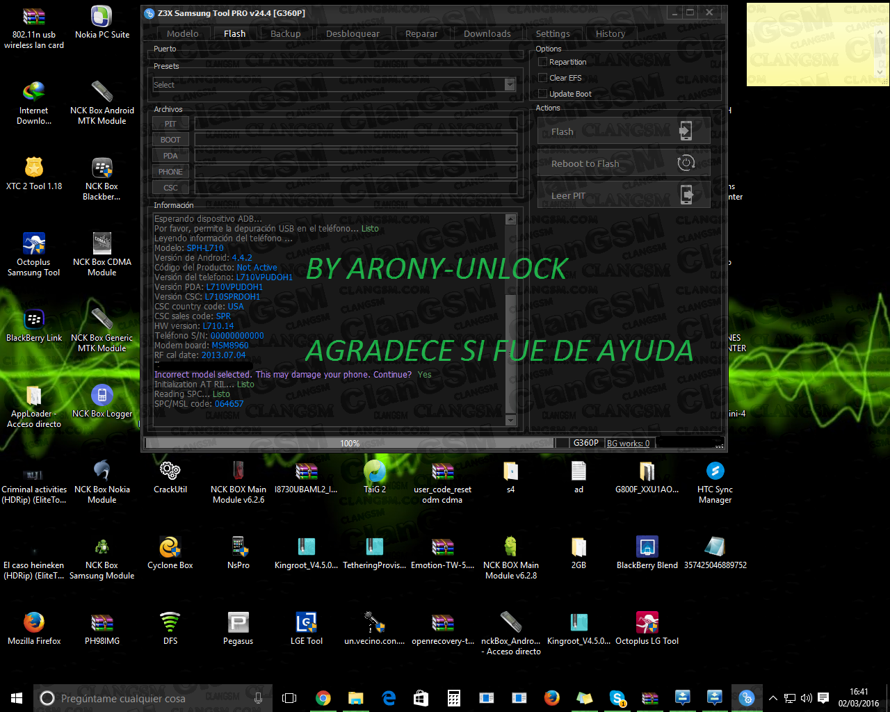Viewport: 890px width, 712px height.
Task: Launch Octoplus Samsung Tool shortcut
Action: (x=34, y=254)
